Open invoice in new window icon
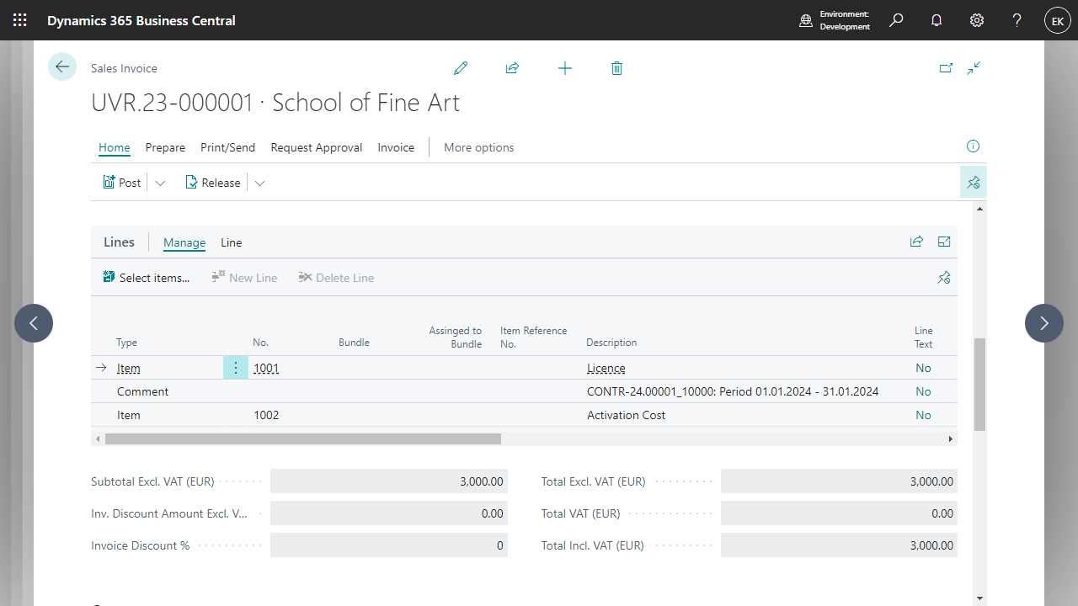 946,68
